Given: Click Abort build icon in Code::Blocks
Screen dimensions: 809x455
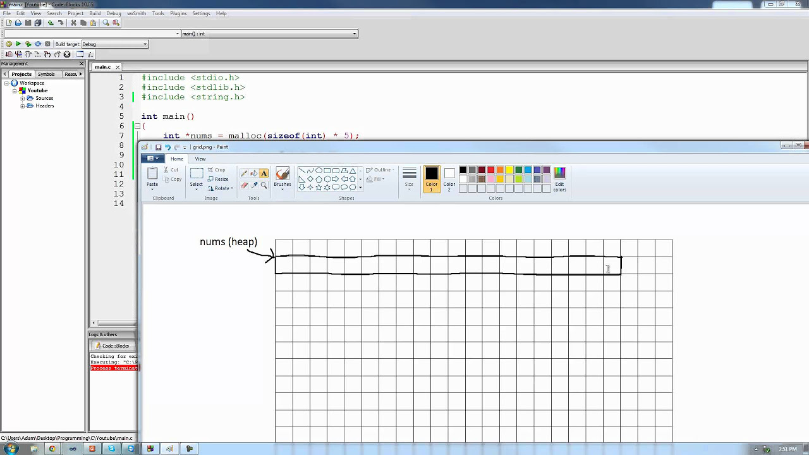Looking at the screenshot, I should click(x=47, y=44).
